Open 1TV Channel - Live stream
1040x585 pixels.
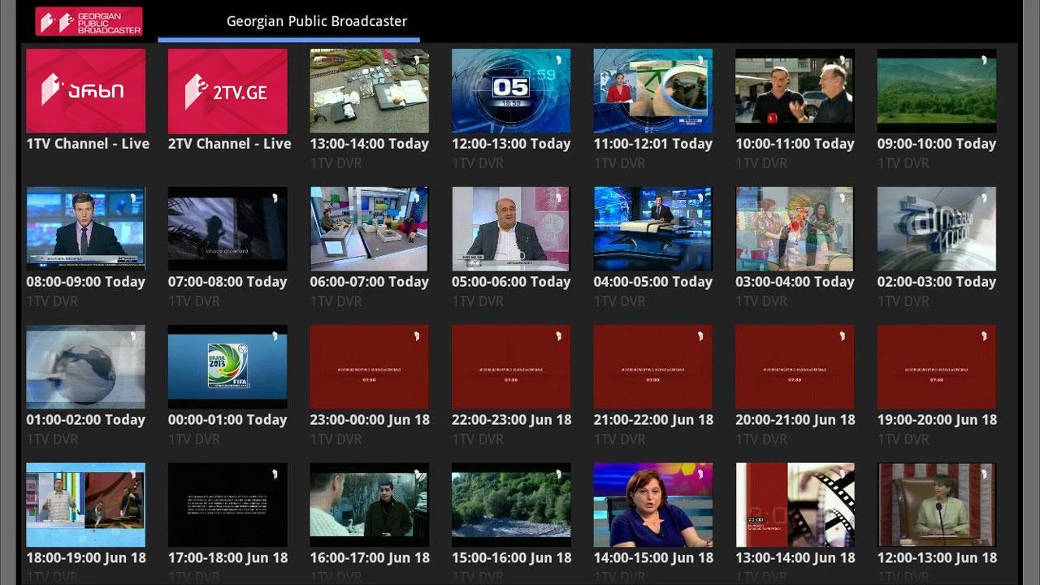click(86, 90)
